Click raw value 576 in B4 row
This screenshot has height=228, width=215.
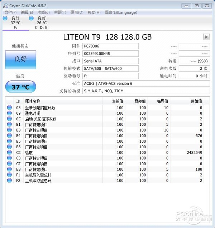[x=199, y=136]
